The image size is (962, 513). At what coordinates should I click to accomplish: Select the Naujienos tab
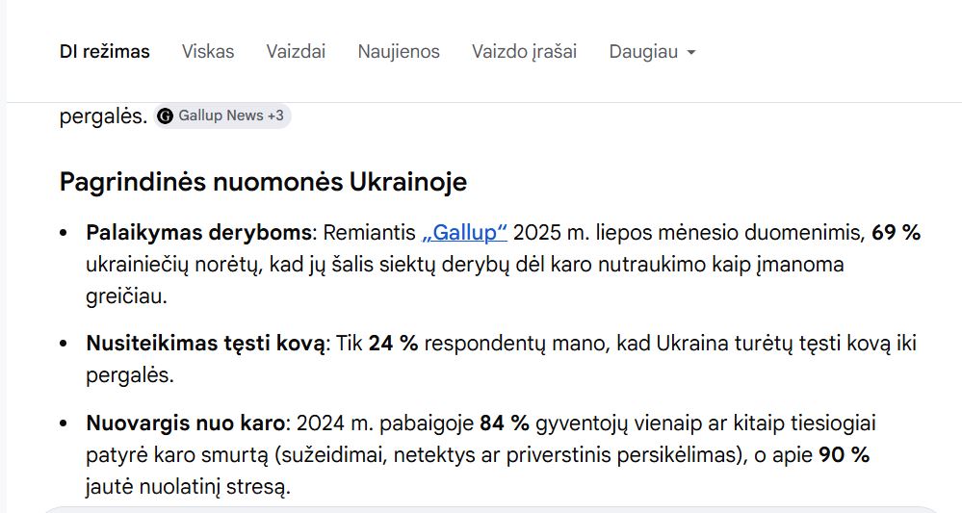coord(399,52)
